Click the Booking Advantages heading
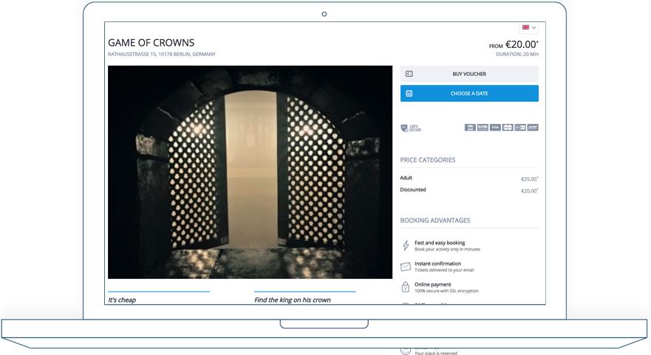Viewport: 651px width, 355px height. [435, 221]
